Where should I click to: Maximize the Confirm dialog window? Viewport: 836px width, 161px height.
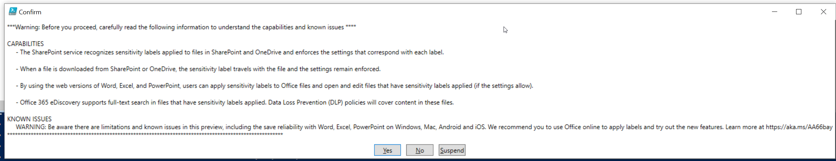tap(799, 12)
